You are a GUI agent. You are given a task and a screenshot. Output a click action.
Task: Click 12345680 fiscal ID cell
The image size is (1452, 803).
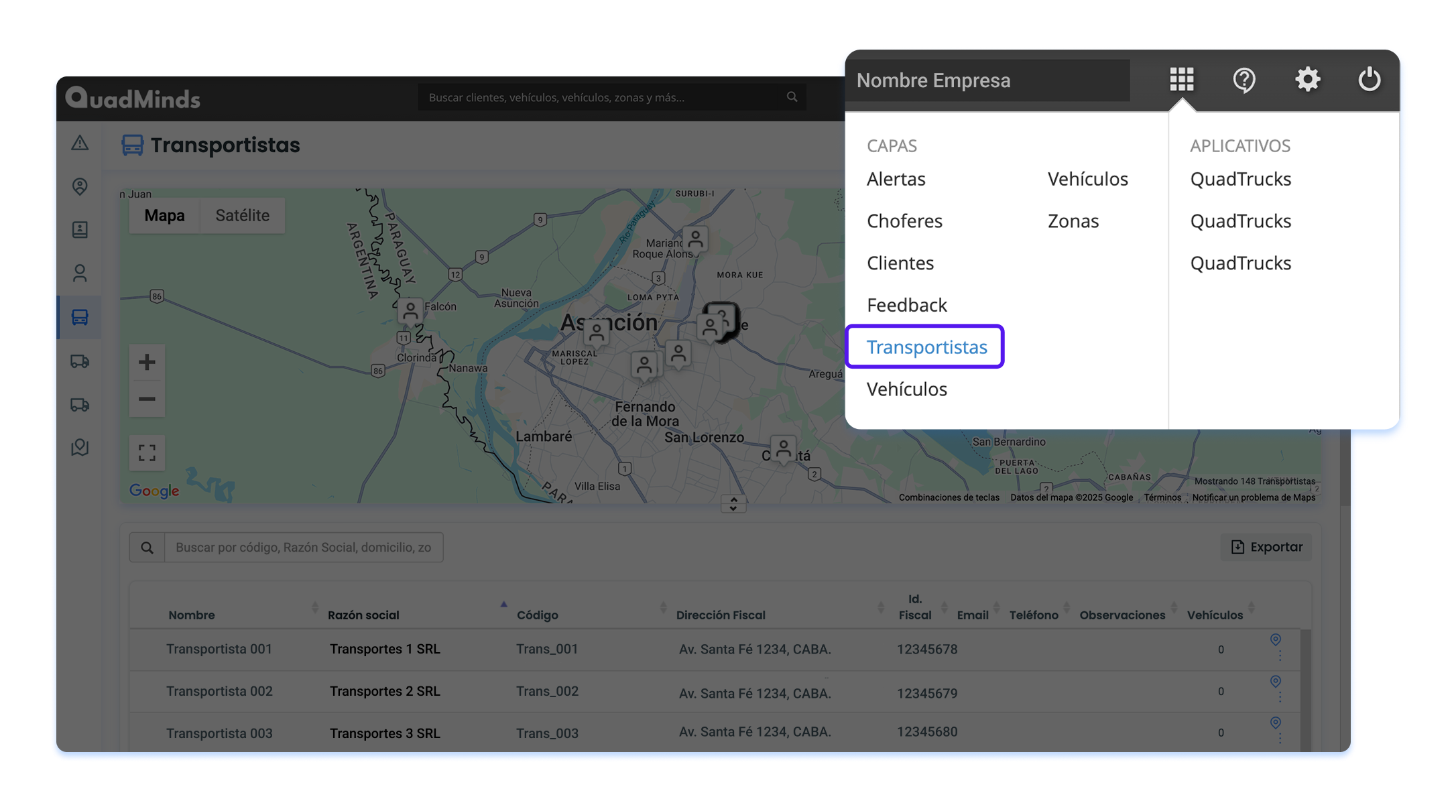tap(927, 732)
